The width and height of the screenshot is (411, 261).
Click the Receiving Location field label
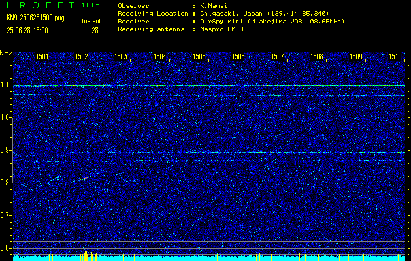pyautogui.click(x=153, y=14)
